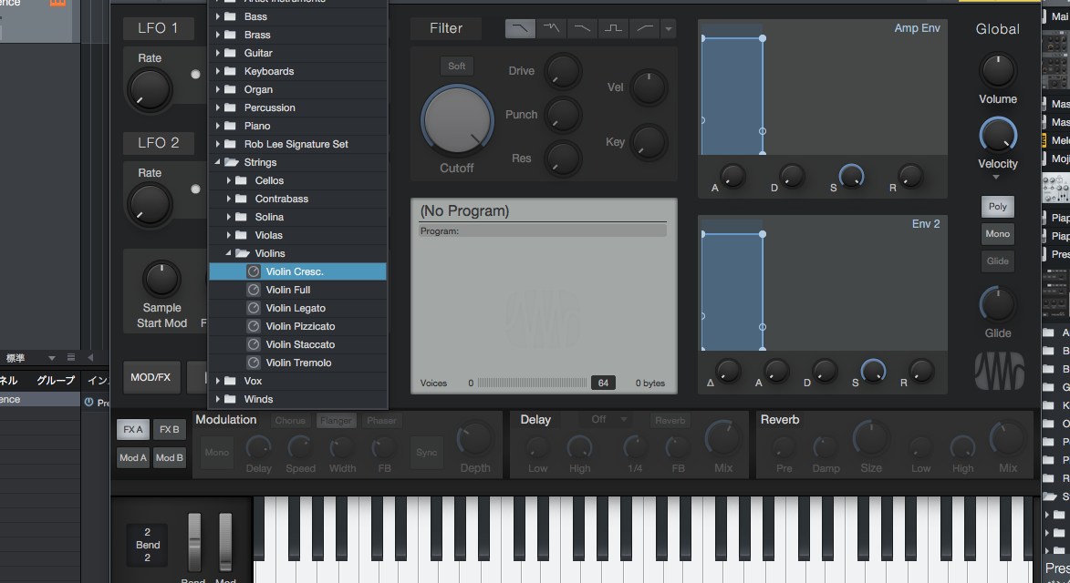Click the Cellos folder icon
This screenshot has width=1070, height=583.
click(x=241, y=180)
